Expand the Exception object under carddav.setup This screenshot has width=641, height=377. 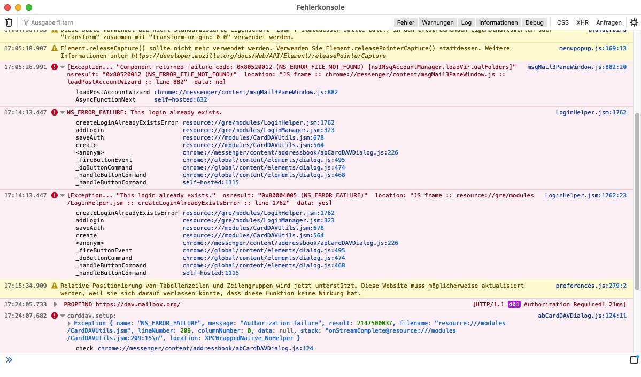pos(69,324)
